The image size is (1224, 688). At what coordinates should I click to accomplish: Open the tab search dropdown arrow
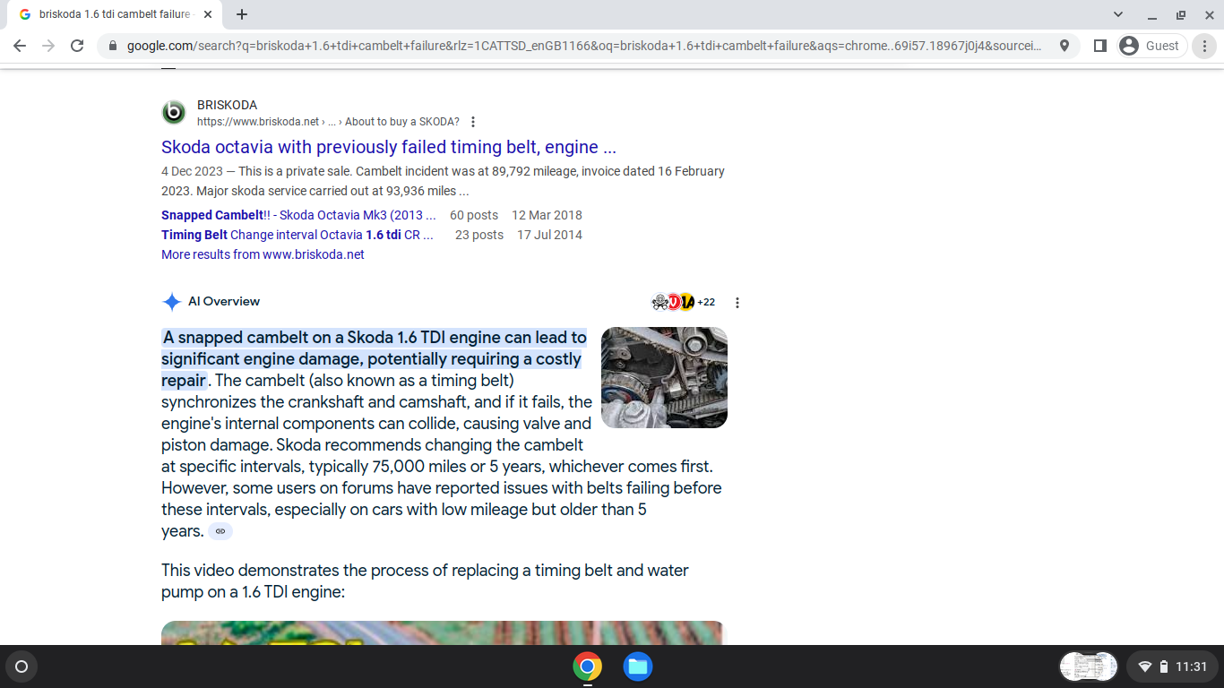(x=1118, y=14)
